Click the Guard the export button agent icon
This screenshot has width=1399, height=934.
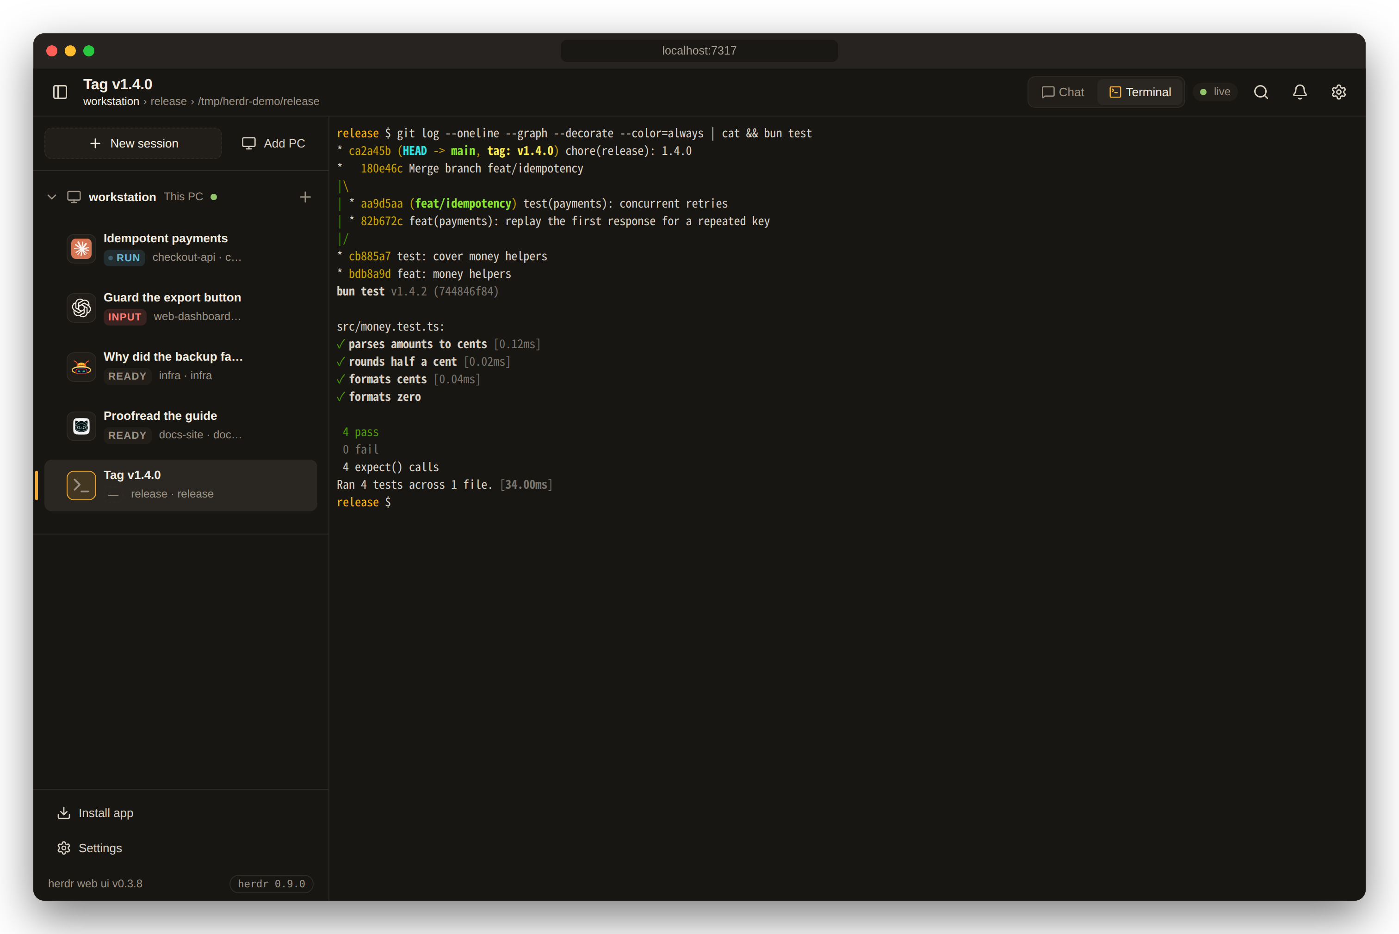81,307
